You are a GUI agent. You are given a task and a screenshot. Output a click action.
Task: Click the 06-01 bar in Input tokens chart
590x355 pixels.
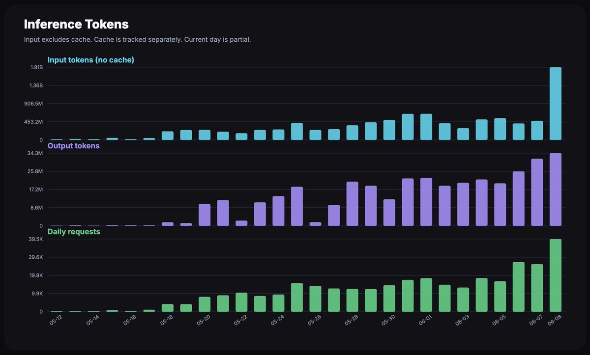point(426,127)
